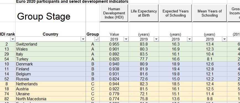Open the HDI value 2019 filter arrow
Screen dimensions: 240x103
(126, 39)
